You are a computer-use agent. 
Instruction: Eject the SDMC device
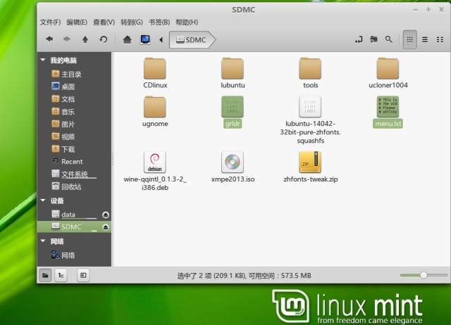pyautogui.click(x=106, y=227)
